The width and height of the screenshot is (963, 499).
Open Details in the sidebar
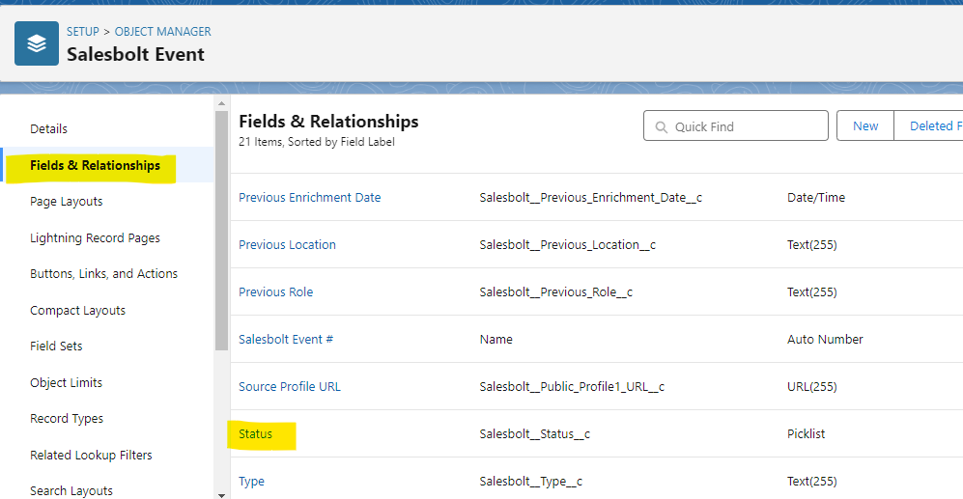point(48,129)
